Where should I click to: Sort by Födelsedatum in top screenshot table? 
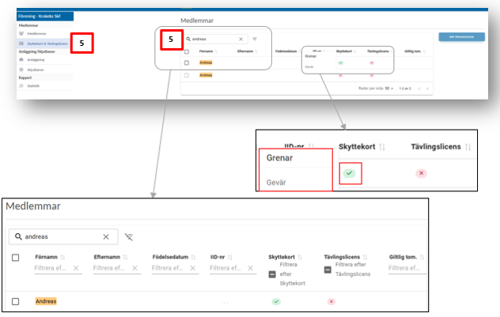pos(287,51)
